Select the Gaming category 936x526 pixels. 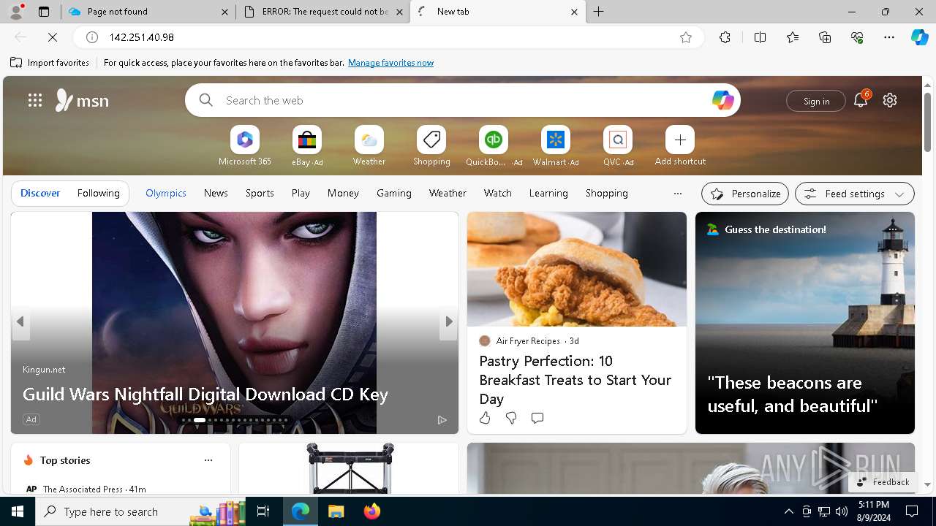click(394, 193)
